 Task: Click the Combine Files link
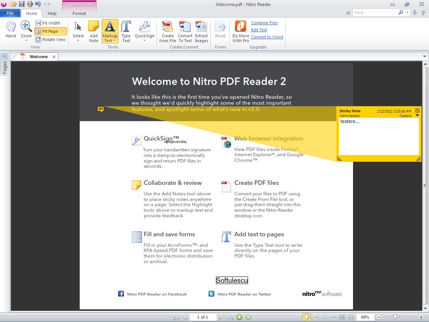264,23
